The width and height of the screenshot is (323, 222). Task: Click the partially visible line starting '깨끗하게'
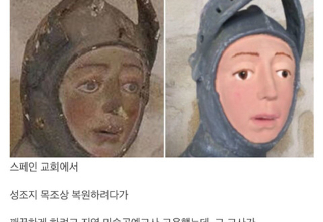[132, 219]
